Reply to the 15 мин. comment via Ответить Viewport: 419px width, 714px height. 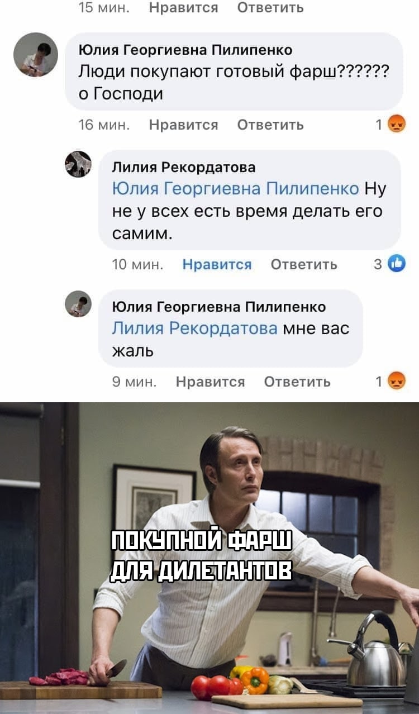(x=270, y=8)
